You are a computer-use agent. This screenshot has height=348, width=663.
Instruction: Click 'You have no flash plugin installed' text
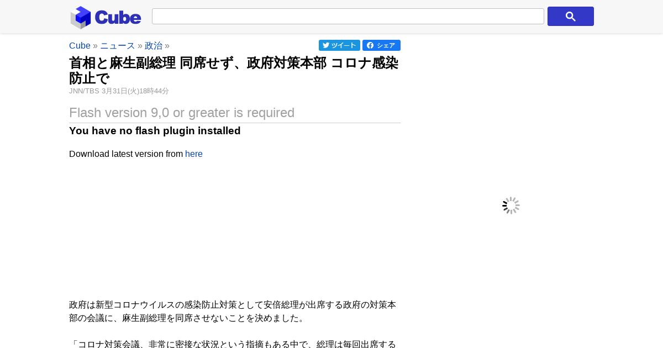(155, 131)
